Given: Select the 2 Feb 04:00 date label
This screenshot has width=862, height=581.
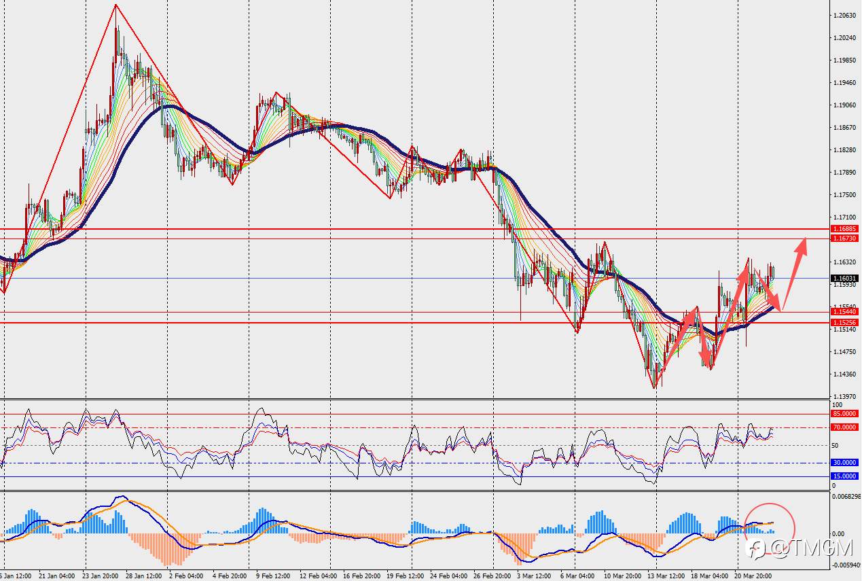Looking at the screenshot, I should click(186, 576).
